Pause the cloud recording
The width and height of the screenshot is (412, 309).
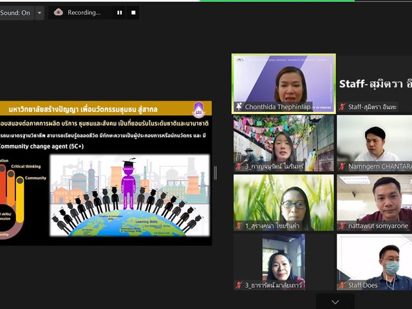120,12
